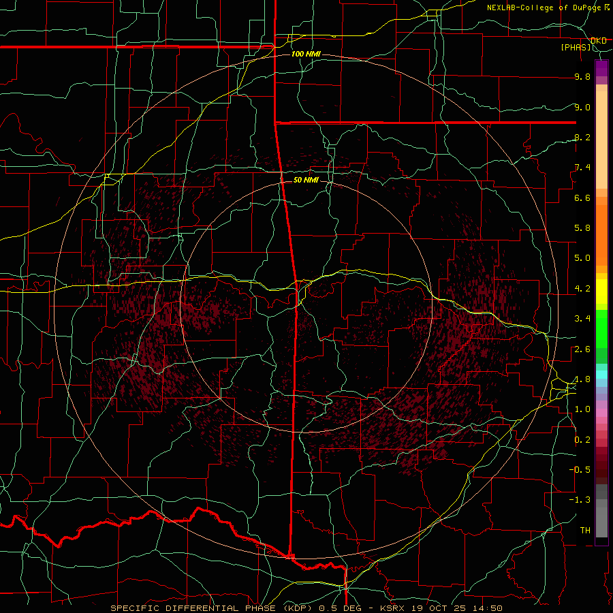Click the 9.8 color scale value
Viewport: 613px width, 613px height.
point(582,77)
